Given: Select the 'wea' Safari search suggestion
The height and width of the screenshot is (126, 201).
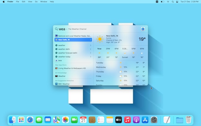Looking at the screenshot, I should [73, 60].
